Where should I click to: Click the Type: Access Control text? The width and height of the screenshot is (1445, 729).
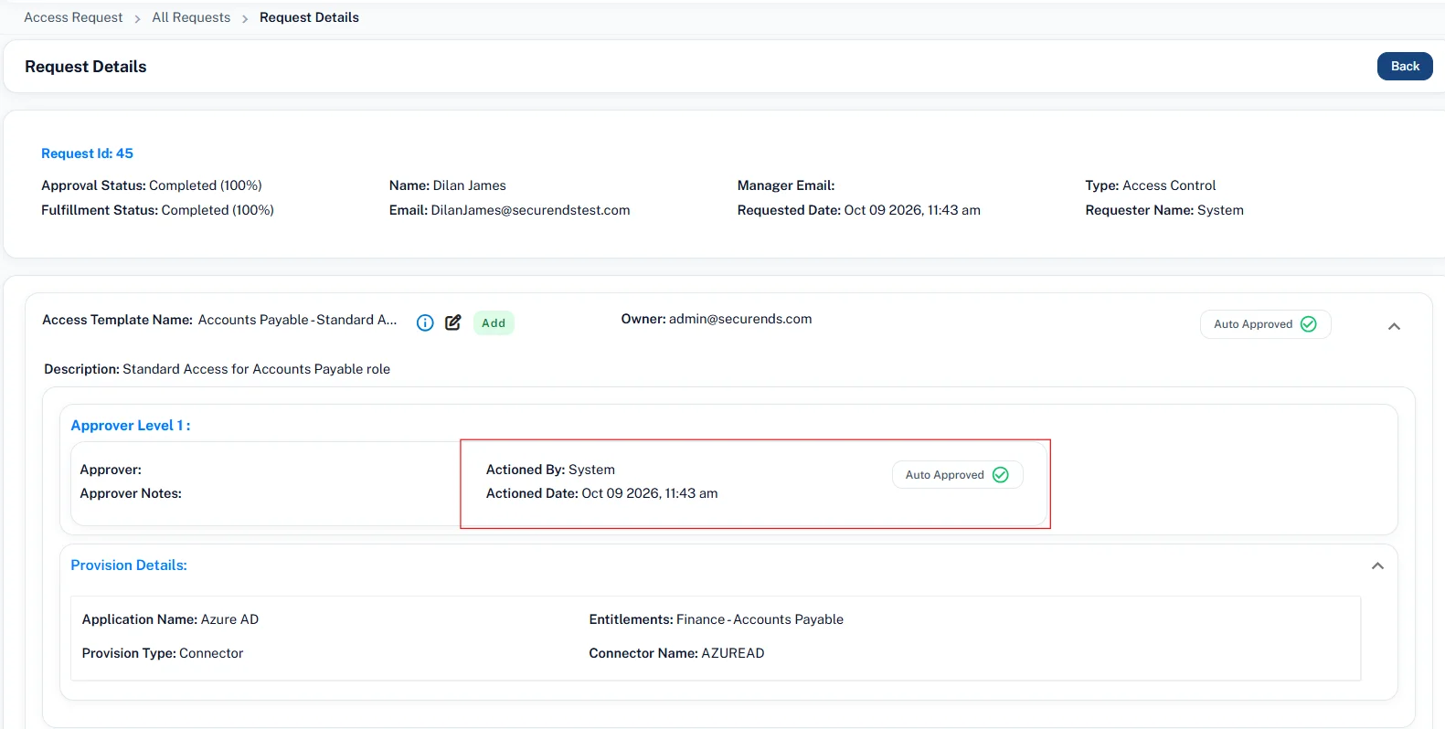(x=1151, y=185)
